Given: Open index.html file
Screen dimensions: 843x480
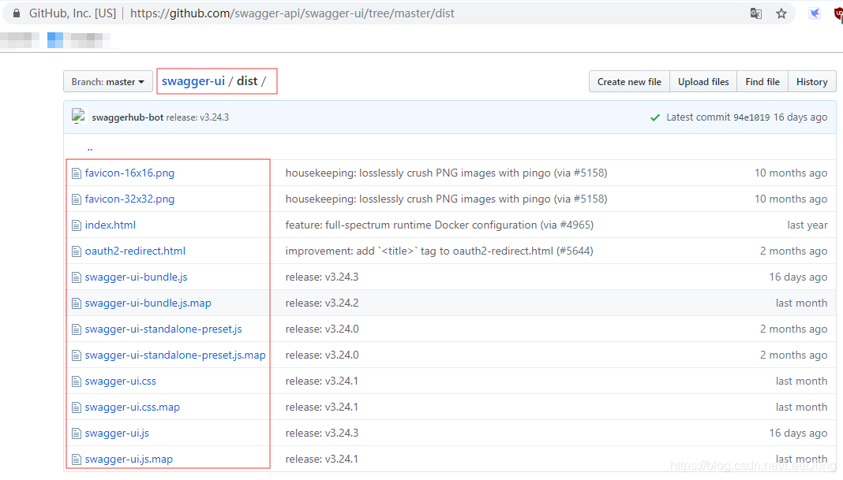Looking at the screenshot, I should [x=111, y=225].
